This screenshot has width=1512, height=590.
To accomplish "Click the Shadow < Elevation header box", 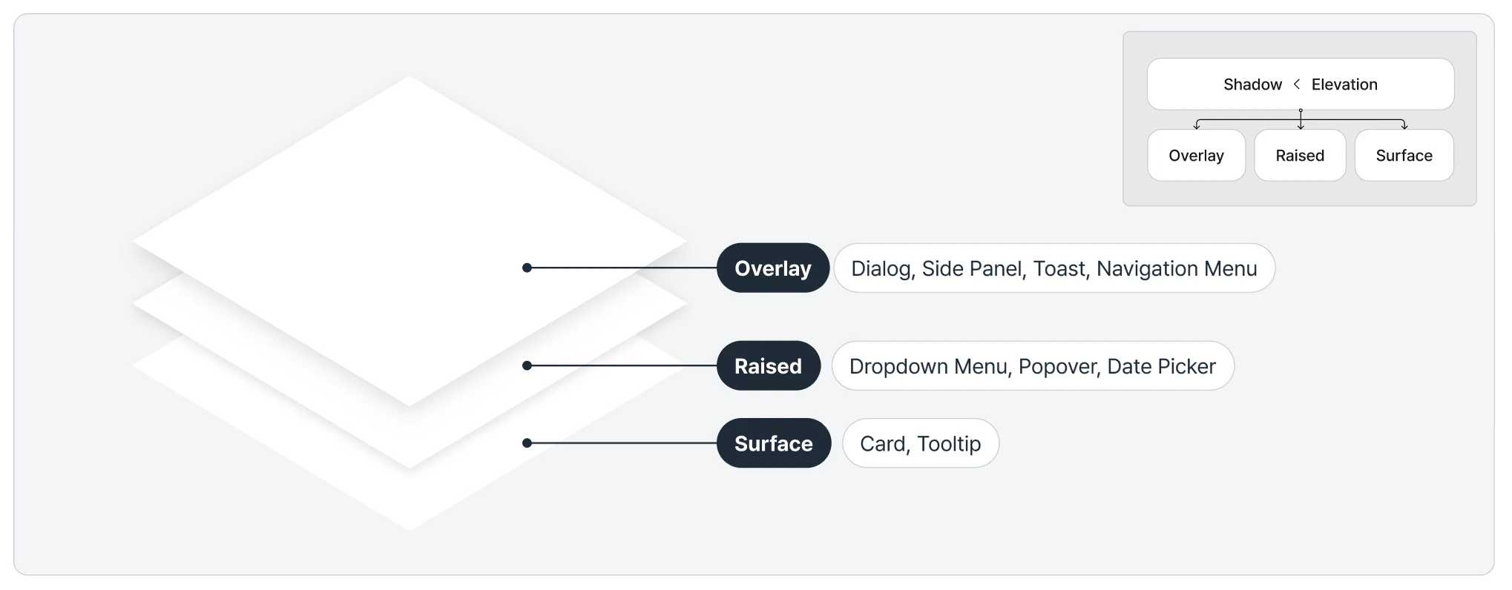I will (1301, 84).
